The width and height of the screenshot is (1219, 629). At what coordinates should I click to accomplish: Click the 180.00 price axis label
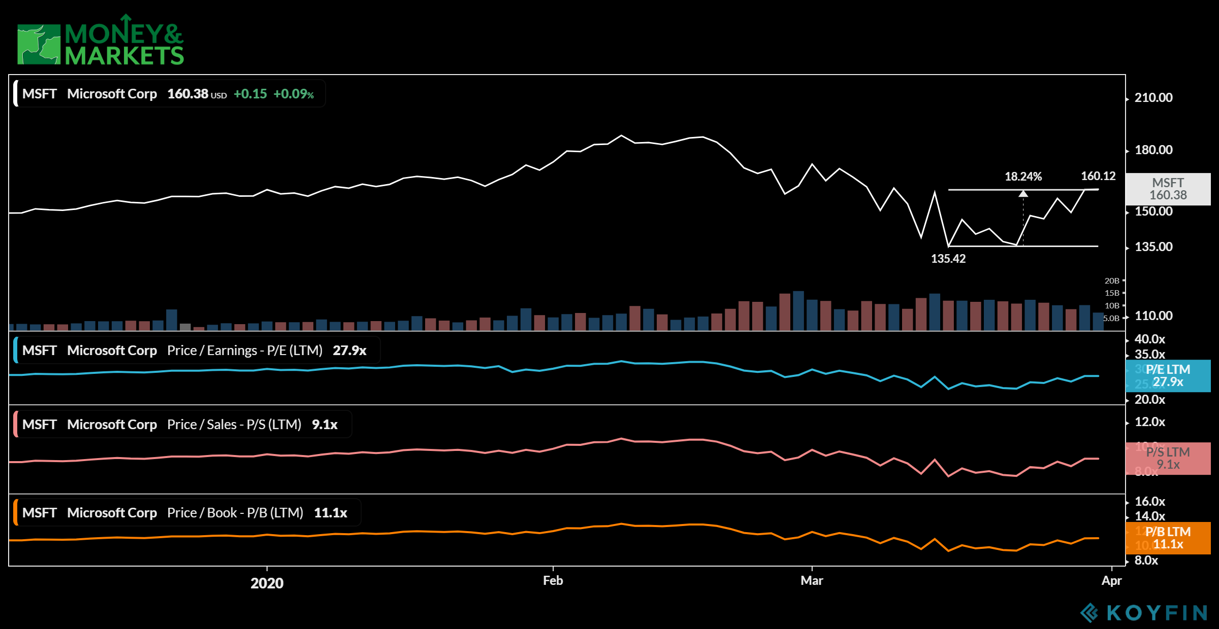pos(1153,150)
